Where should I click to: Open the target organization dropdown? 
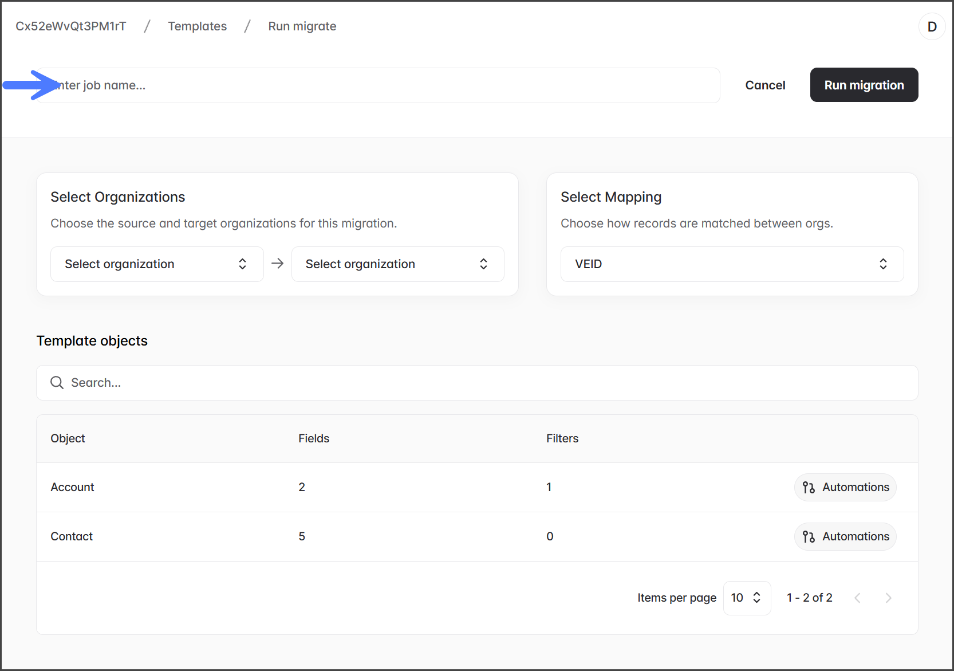coord(397,264)
